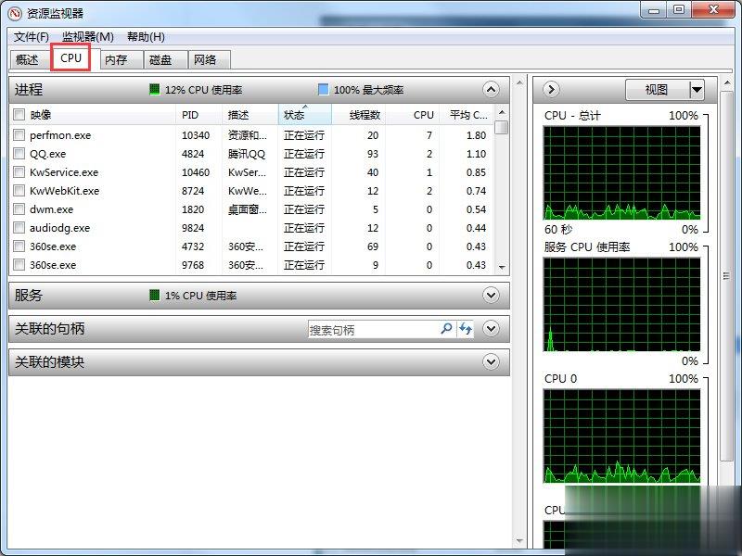Select the QQ.exe process name
742x556 pixels.
click(48, 154)
